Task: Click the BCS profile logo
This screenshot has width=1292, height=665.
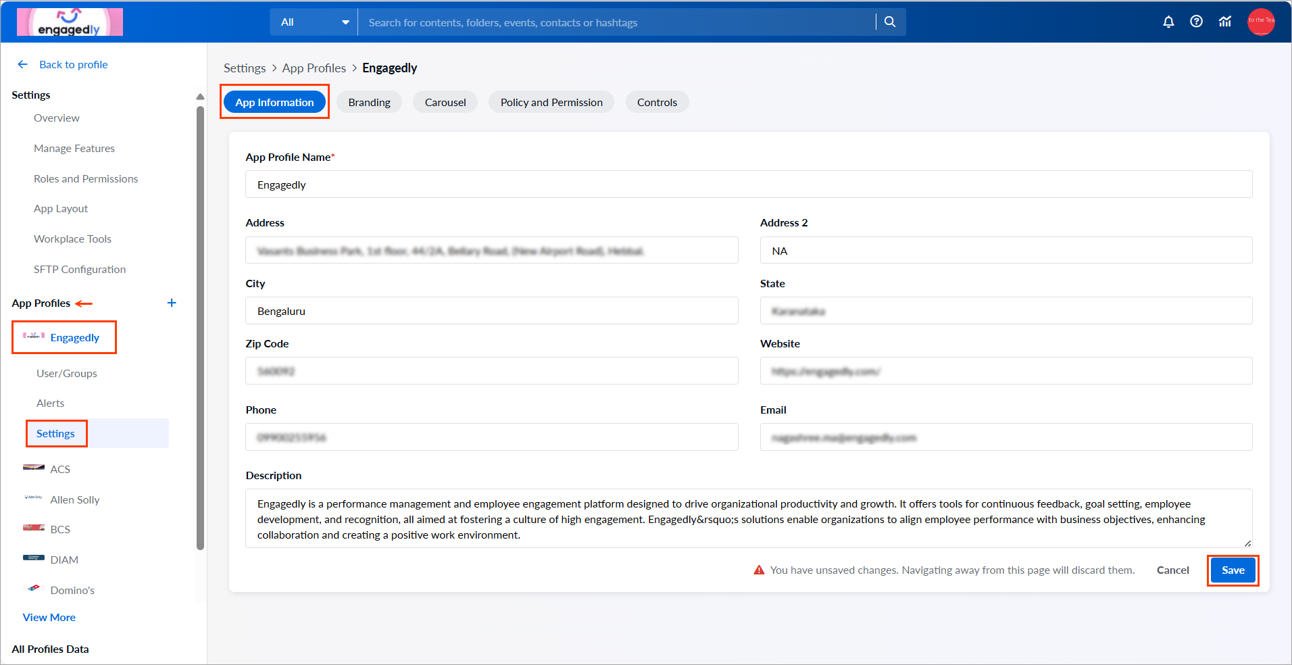Action: coord(34,527)
